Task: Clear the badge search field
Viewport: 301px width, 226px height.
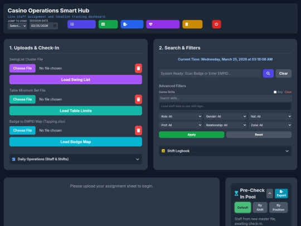Action: coord(283,74)
